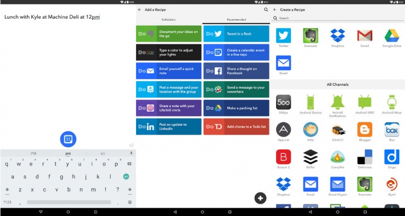Open 'Add chores to a Todo list' recipe
405x216 pixels.
pyautogui.click(x=236, y=127)
